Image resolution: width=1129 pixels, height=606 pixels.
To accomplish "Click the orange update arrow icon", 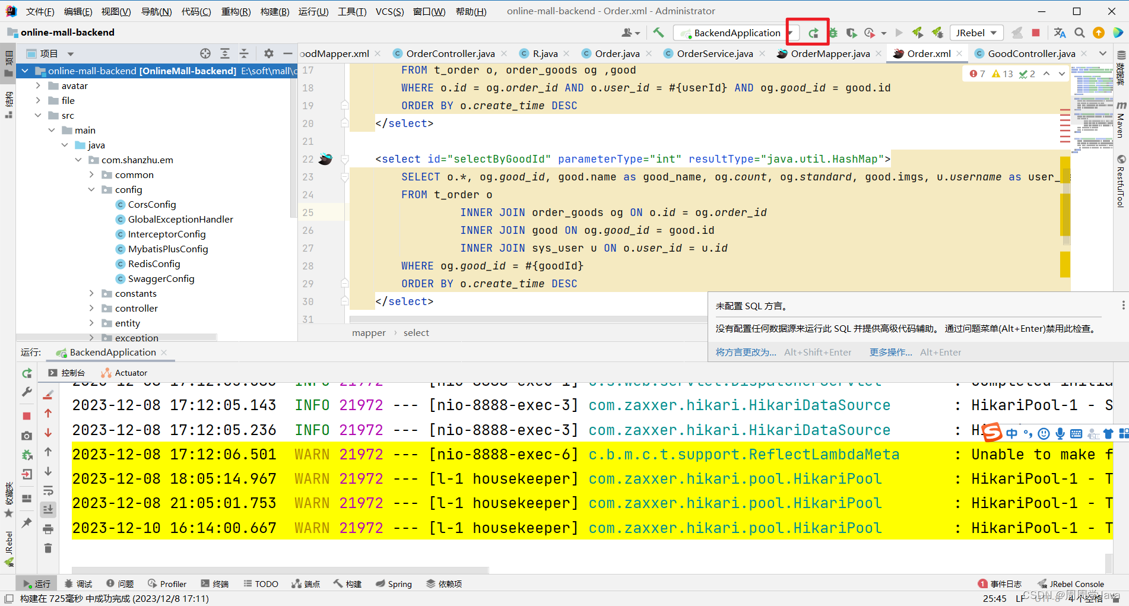I will 1099,33.
